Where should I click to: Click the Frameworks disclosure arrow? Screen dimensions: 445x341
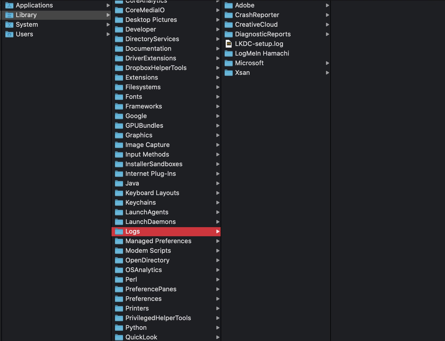click(x=218, y=106)
